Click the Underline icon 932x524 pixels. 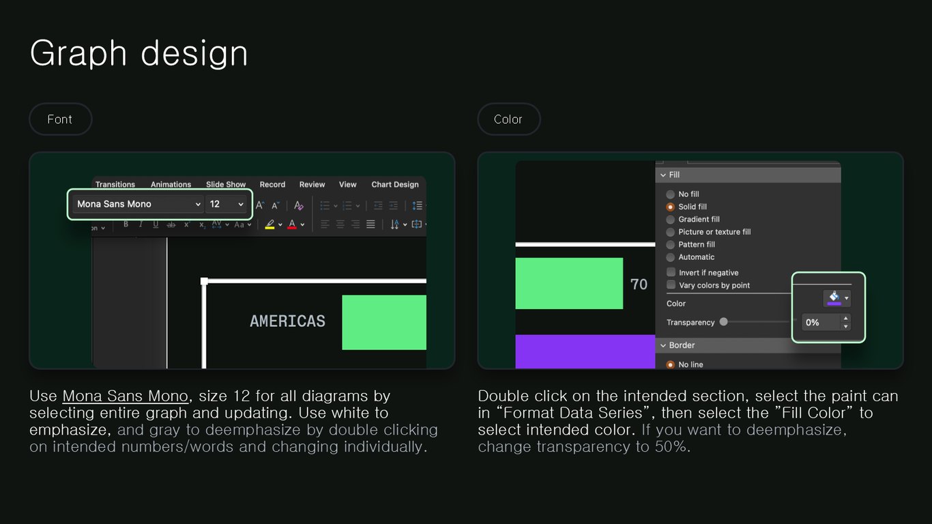tap(156, 224)
